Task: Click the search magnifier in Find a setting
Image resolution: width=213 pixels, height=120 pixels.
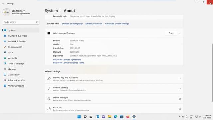Action: pos(37,22)
